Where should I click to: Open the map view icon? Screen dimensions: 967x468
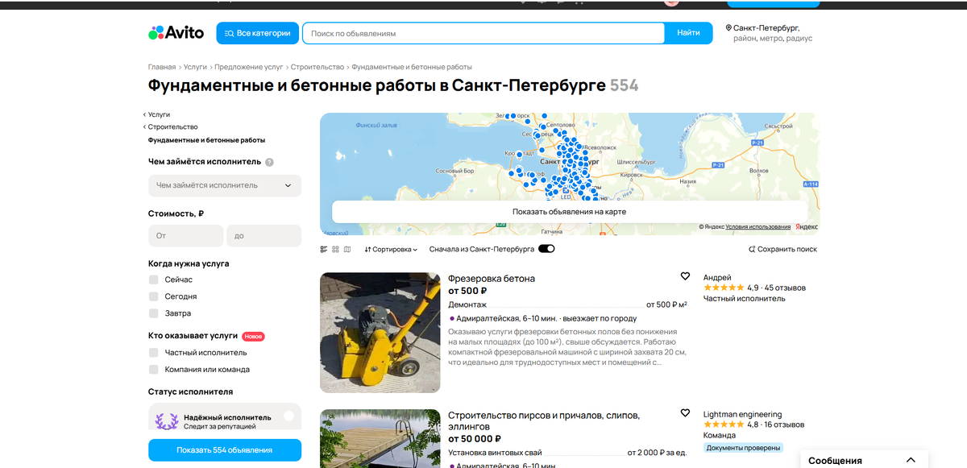(x=347, y=249)
